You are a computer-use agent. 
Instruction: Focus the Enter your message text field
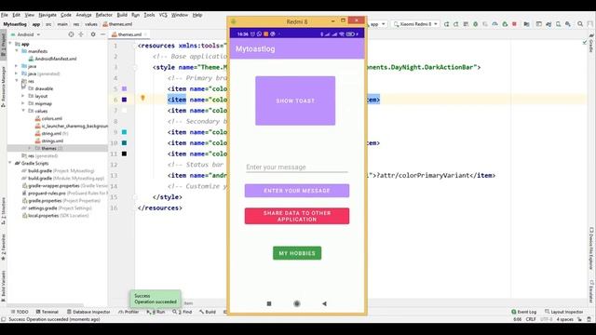tap(297, 167)
